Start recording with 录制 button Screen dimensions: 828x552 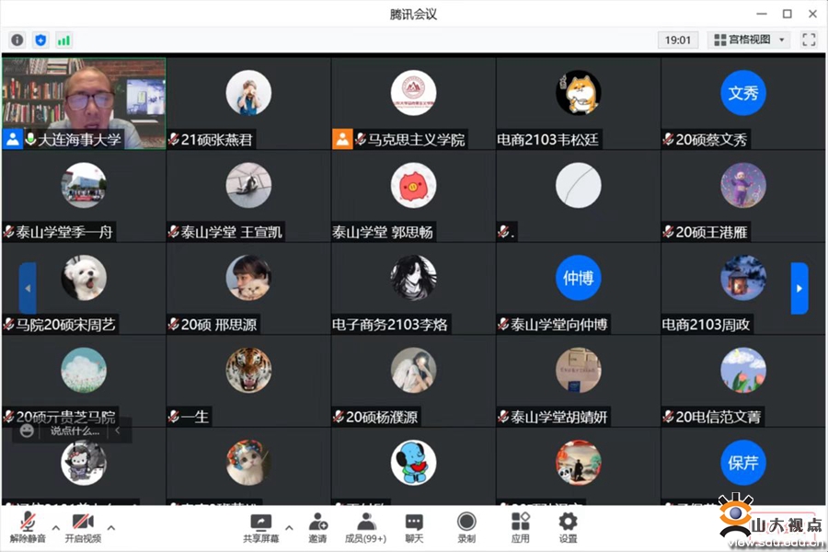(466, 528)
